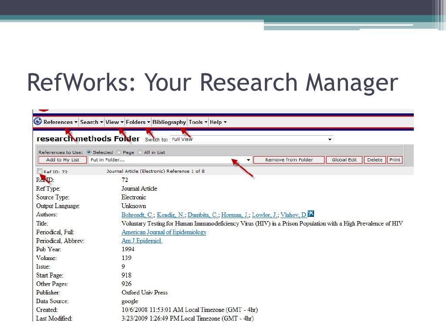Open the Tools menu
446x335 pixels.
click(198, 122)
